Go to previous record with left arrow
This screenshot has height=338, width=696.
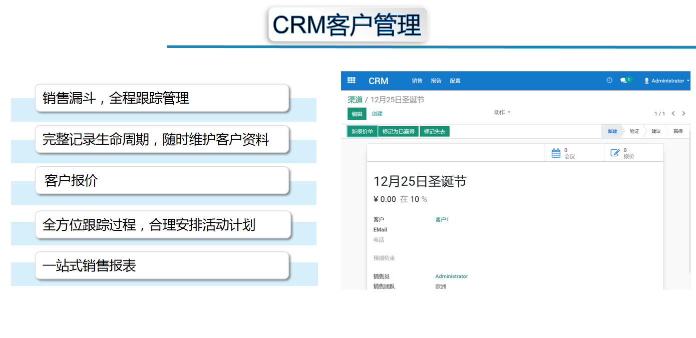coord(673,114)
